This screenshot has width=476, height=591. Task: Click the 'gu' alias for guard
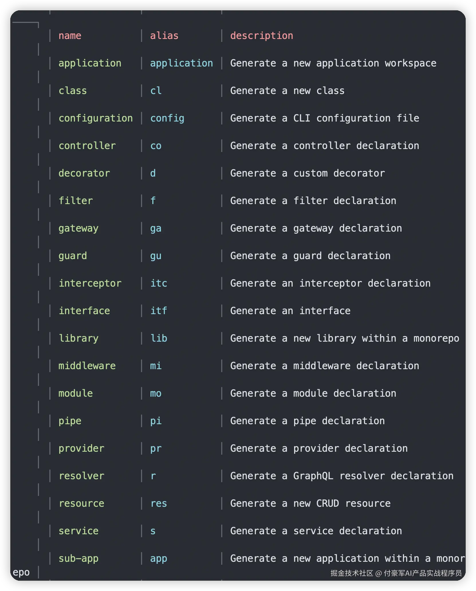[x=156, y=256]
